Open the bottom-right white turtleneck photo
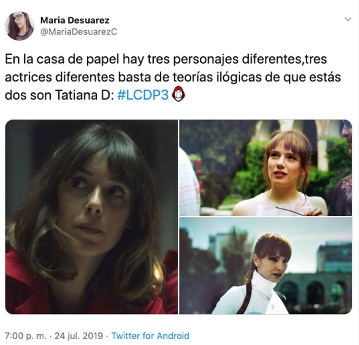 point(266,266)
